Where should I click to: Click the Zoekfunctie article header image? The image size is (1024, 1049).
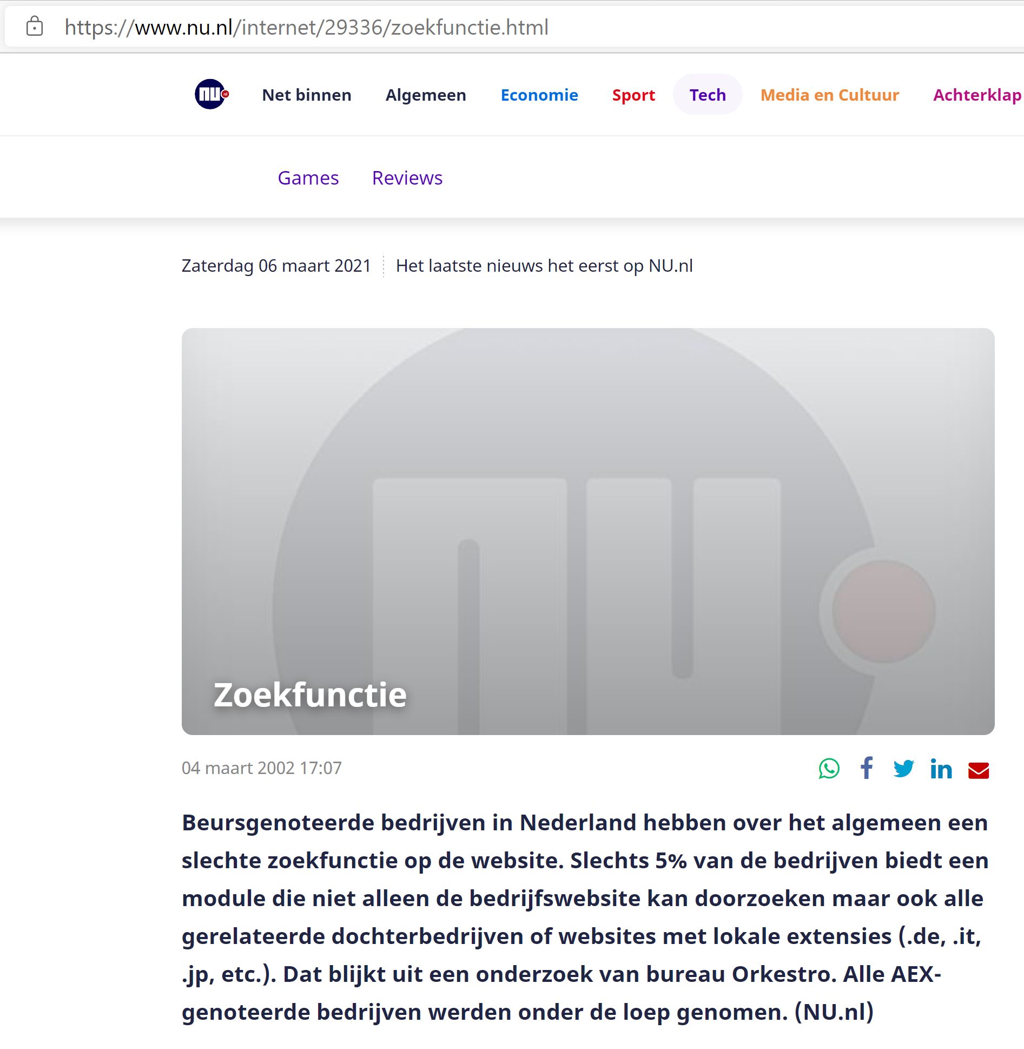[587, 487]
